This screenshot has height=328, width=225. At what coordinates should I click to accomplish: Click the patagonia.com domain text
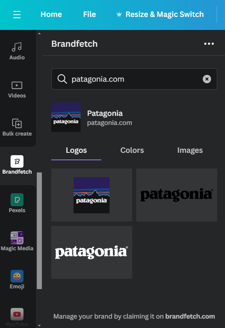[110, 123]
